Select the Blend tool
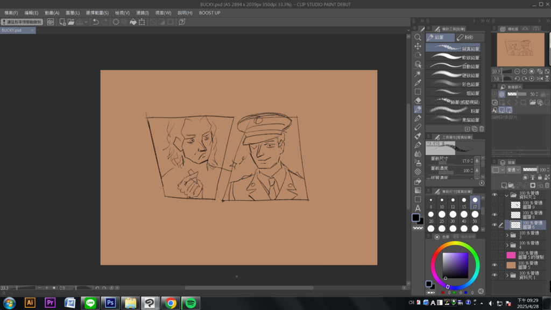 click(418, 154)
